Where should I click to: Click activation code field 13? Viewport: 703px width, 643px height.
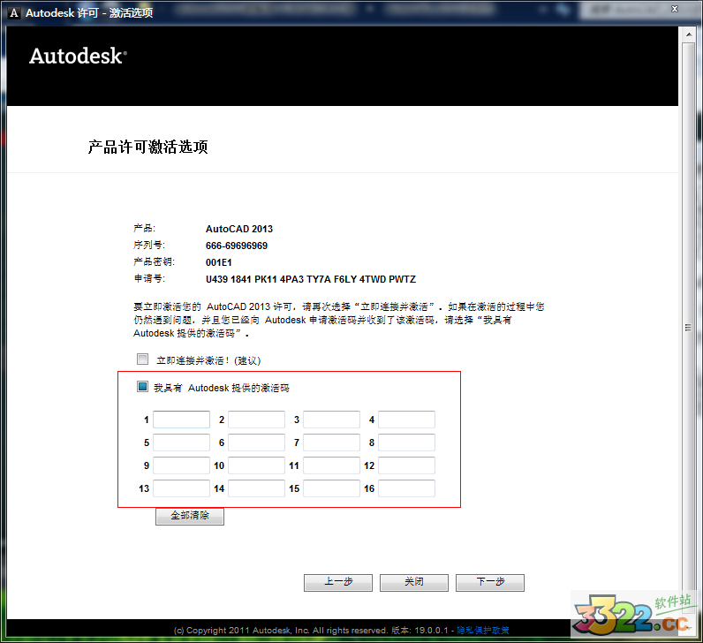pos(182,488)
